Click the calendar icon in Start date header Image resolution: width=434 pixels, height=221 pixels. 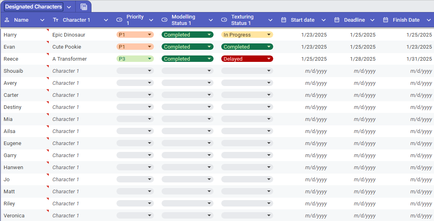[284, 20]
